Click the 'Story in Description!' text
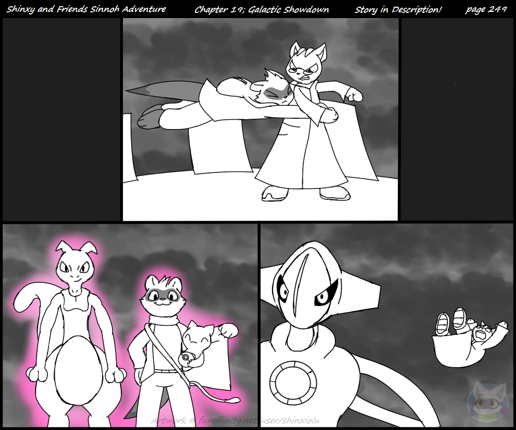Screen dimensions: 516x430 point(398,9)
